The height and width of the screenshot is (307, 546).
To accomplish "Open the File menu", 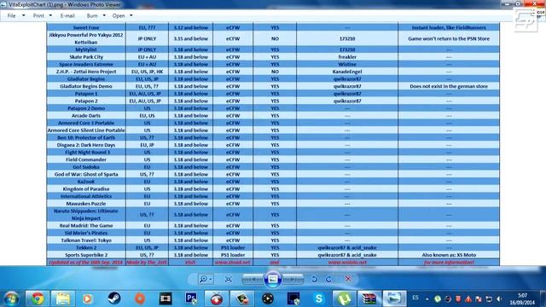I will [x=11, y=15].
